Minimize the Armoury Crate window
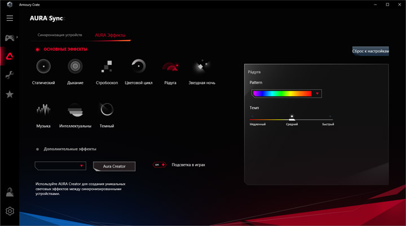406x226 pixels. click(375, 5)
